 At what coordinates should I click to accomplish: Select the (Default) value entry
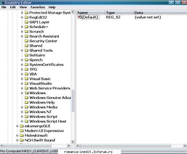coord(90,17)
